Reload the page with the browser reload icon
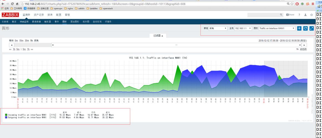 tap(12, 4)
